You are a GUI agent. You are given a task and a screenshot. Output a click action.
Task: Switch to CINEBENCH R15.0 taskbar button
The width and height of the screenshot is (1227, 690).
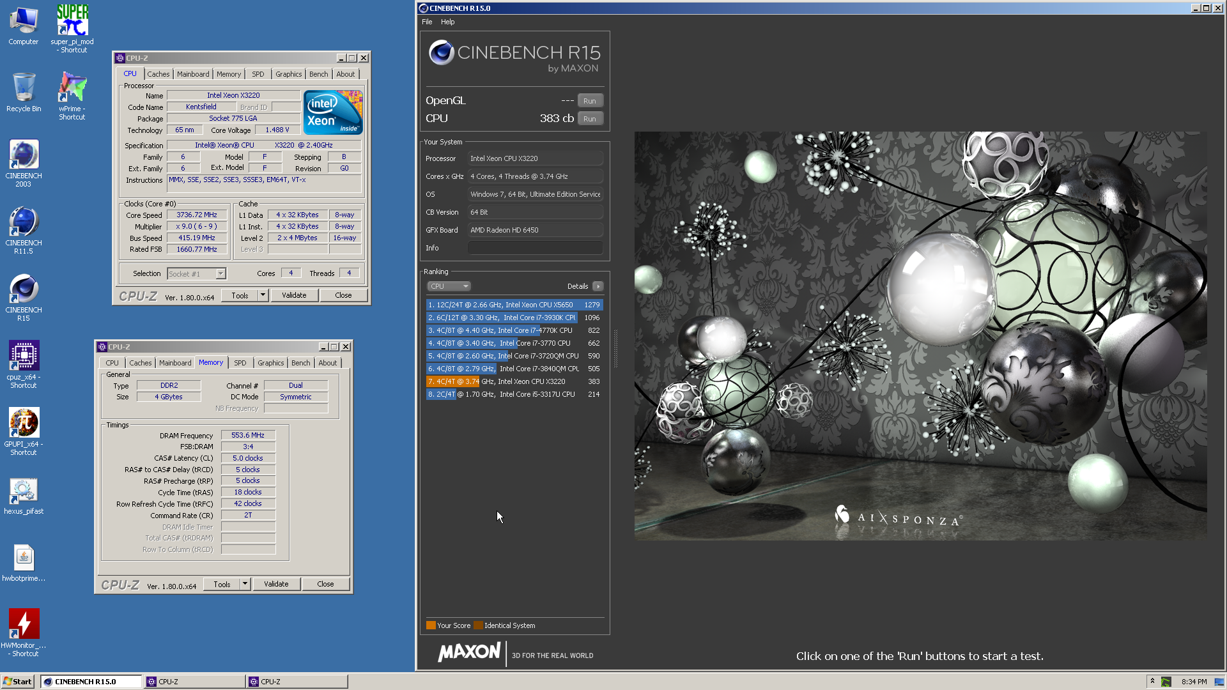91,682
